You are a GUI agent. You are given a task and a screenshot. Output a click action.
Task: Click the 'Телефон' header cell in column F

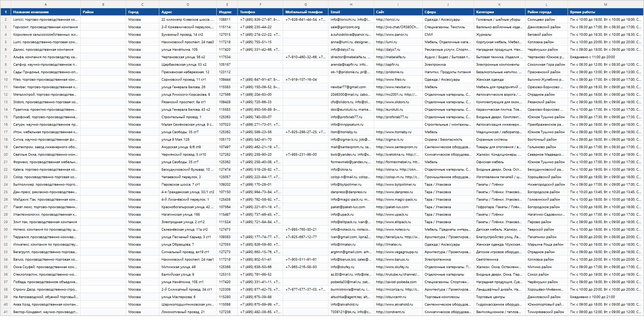pyautogui.click(x=260, y=12)
